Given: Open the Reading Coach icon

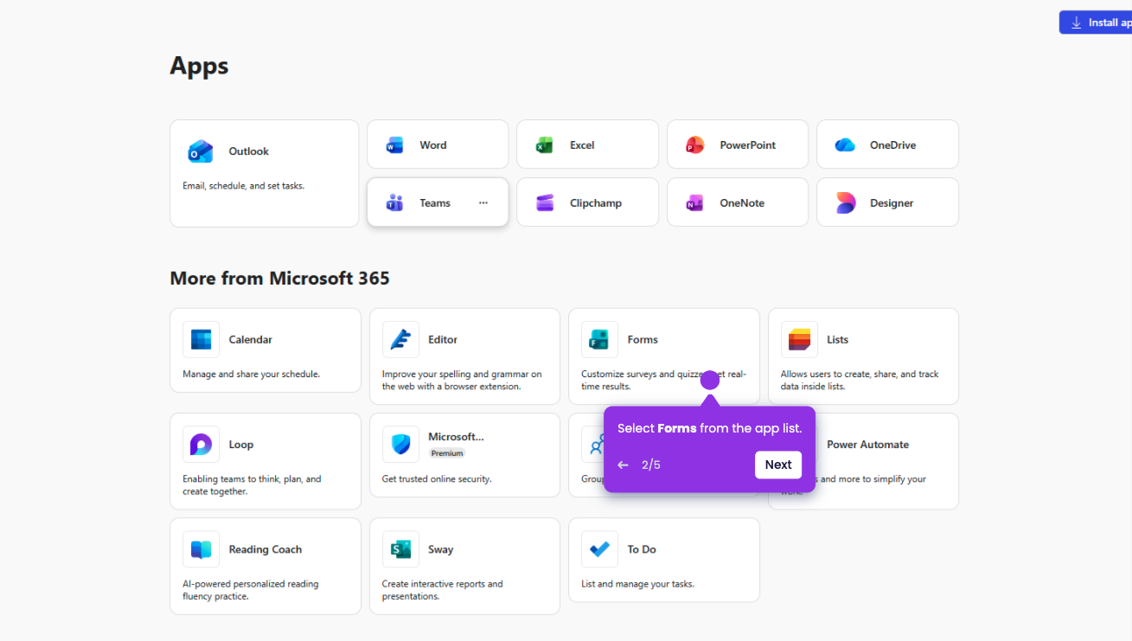Looking at the screenshot, I should pyautogui.click(x=201, y=549).
